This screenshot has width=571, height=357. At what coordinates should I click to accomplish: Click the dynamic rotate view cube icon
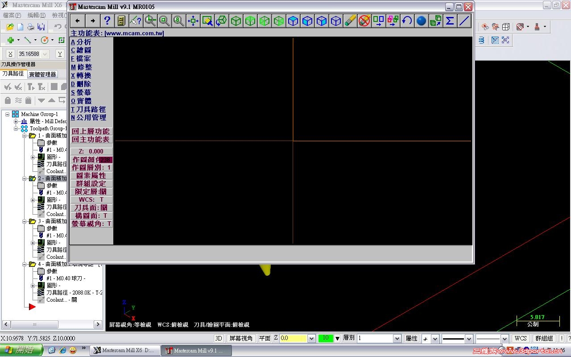(221, 21)
